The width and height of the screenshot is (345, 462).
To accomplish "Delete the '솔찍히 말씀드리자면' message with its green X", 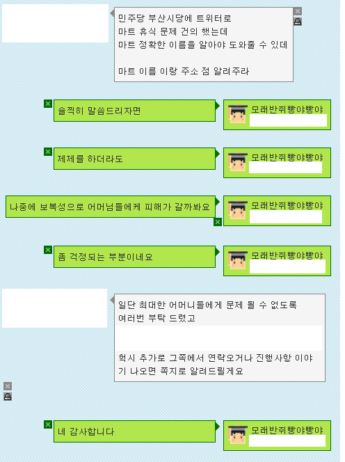I will coord(48,104).
